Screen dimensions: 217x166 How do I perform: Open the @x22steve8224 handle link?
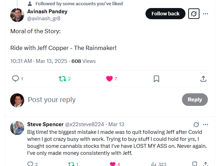(84, 124)
